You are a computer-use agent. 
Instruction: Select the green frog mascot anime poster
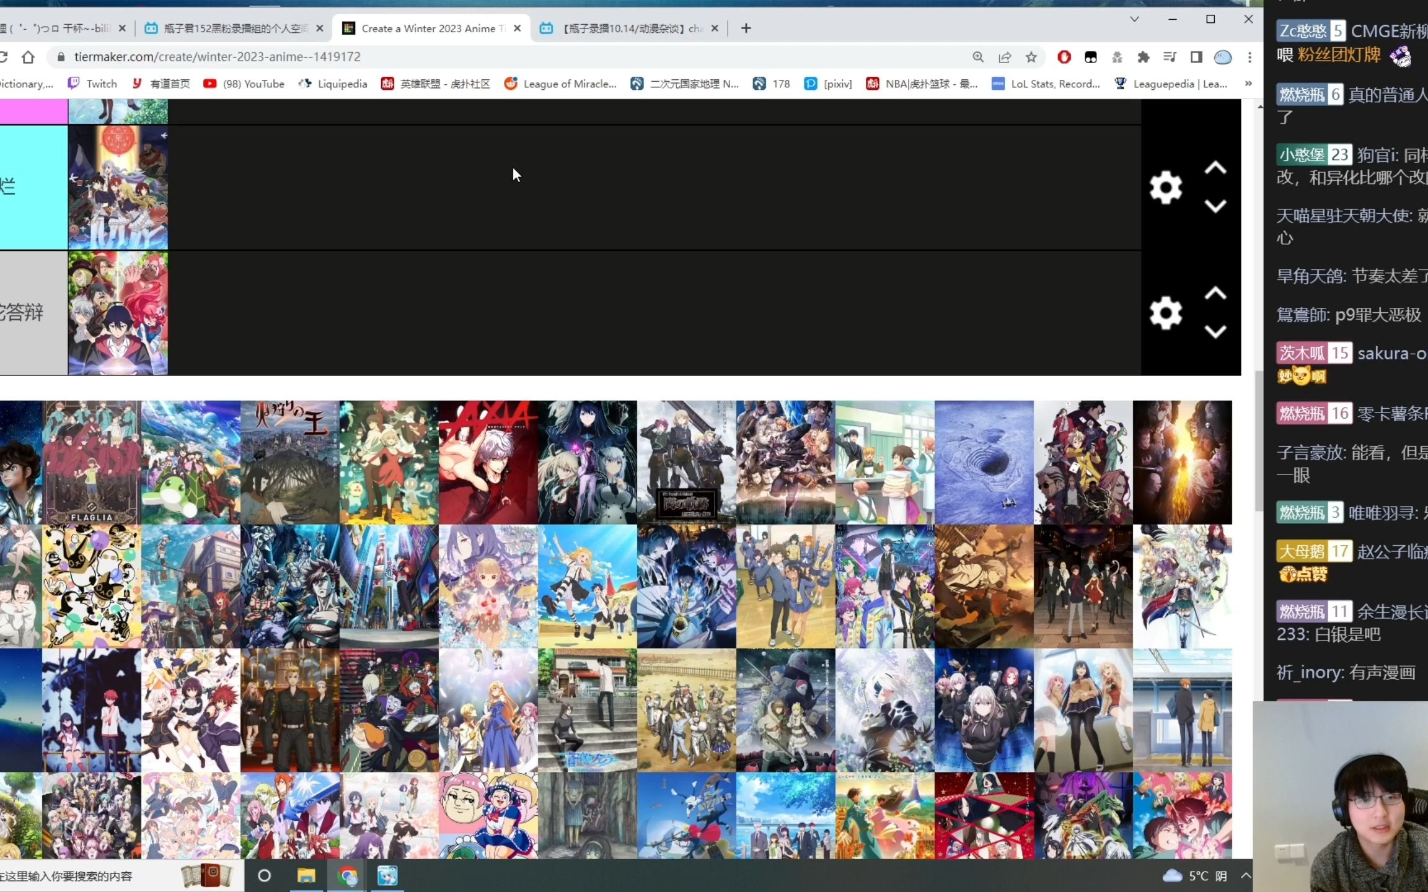[191, 462]
